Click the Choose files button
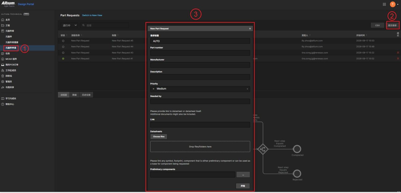Screen dimensions: 401x193 pos(159,137)
